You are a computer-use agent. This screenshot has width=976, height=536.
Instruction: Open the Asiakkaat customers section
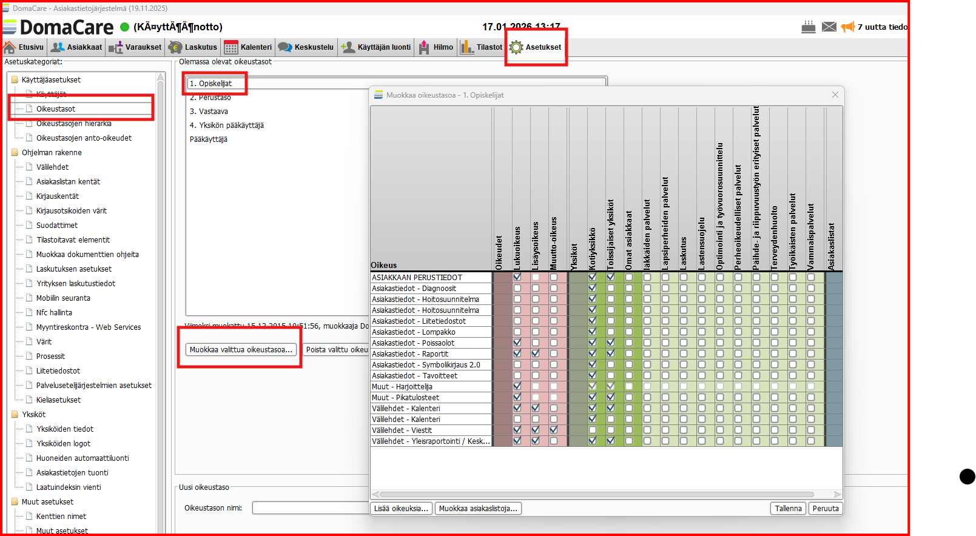click(x=76, y=47)
